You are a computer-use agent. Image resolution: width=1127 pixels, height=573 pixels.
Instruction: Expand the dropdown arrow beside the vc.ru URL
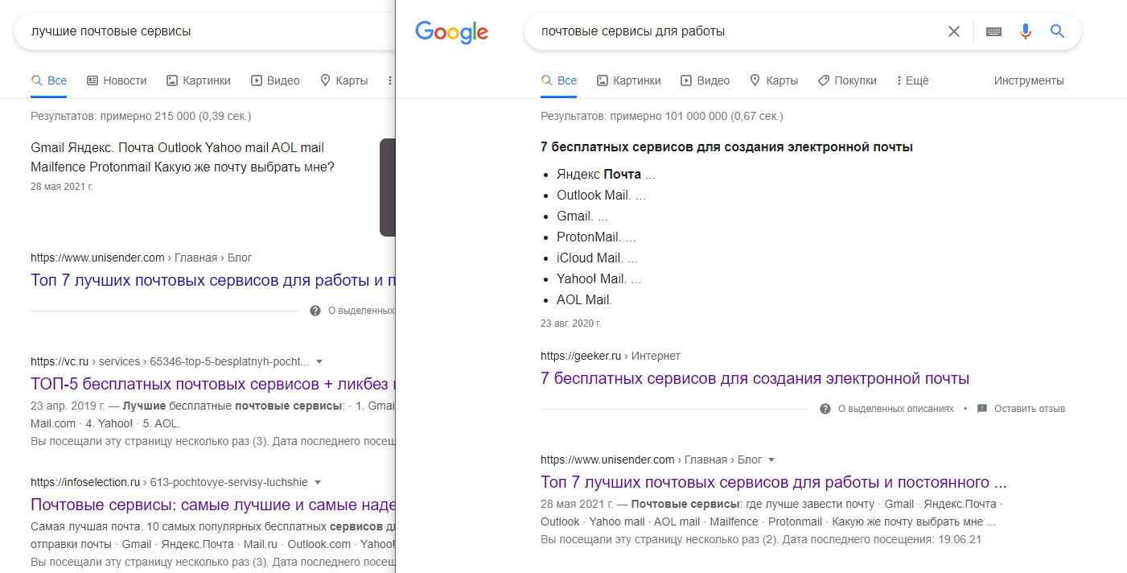319,362
